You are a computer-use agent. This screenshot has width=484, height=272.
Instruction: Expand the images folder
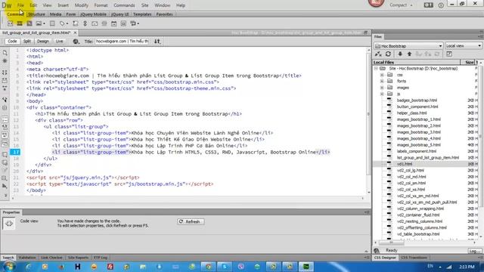tap(382, 88)
